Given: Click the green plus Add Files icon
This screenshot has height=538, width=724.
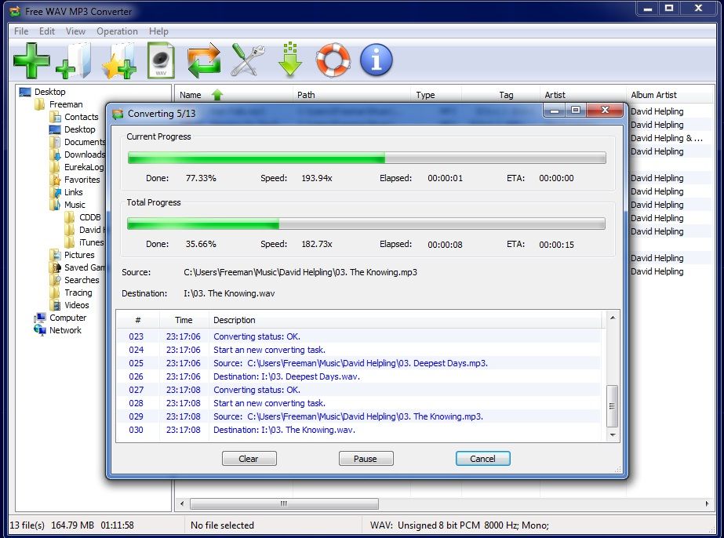Looking at the screenshot, I should tap(31, 60).
